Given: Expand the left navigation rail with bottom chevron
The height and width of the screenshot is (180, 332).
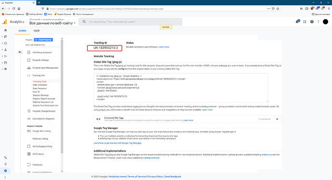Looking at the screenshot, I should point(5,178).
